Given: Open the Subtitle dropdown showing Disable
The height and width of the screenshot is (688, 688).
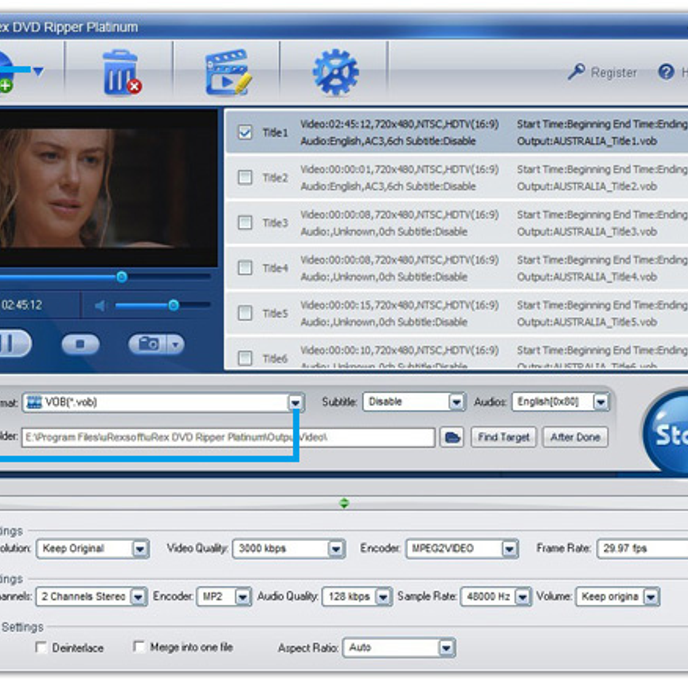Looking at the screenshot, I should (456, 402).
